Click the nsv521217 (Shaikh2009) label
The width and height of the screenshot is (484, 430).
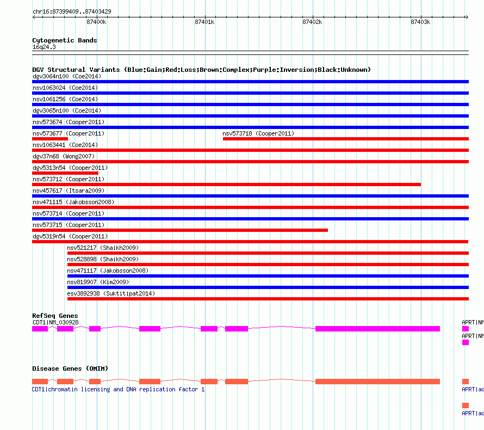coord(103,248)
